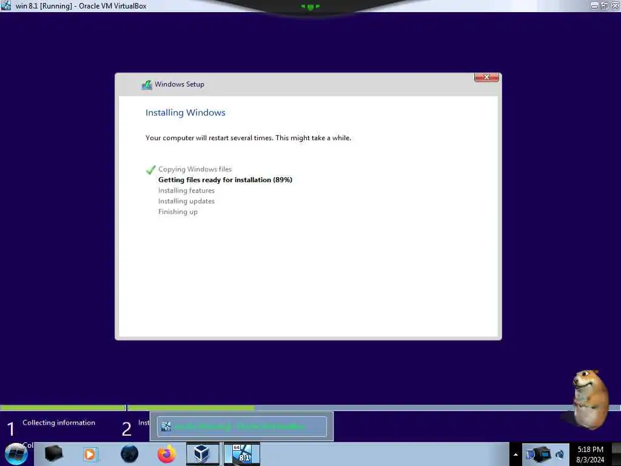Click the 'Installing Windows' heading
Screen dimensions: 621x466
(x=186, y=112)
